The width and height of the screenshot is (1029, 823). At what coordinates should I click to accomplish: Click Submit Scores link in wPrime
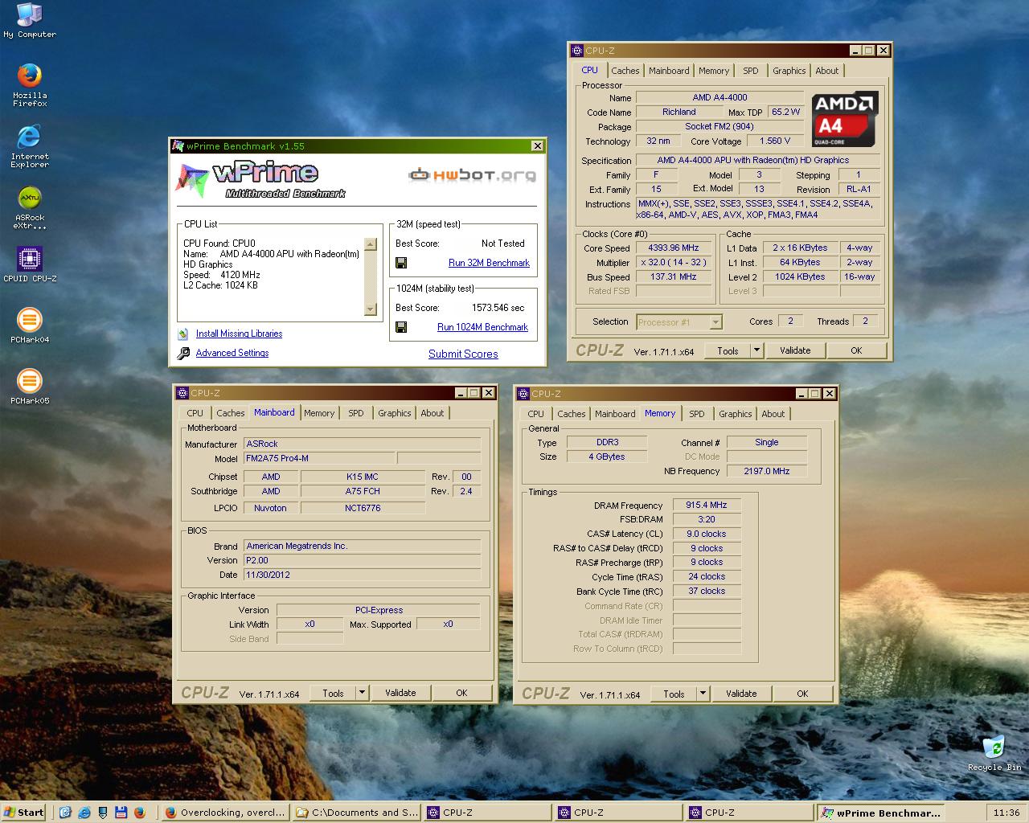463,354
